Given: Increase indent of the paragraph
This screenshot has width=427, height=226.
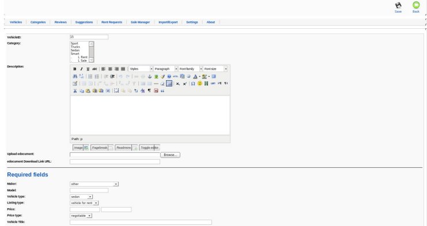Looking at the screenshot, I should point(112,76).
